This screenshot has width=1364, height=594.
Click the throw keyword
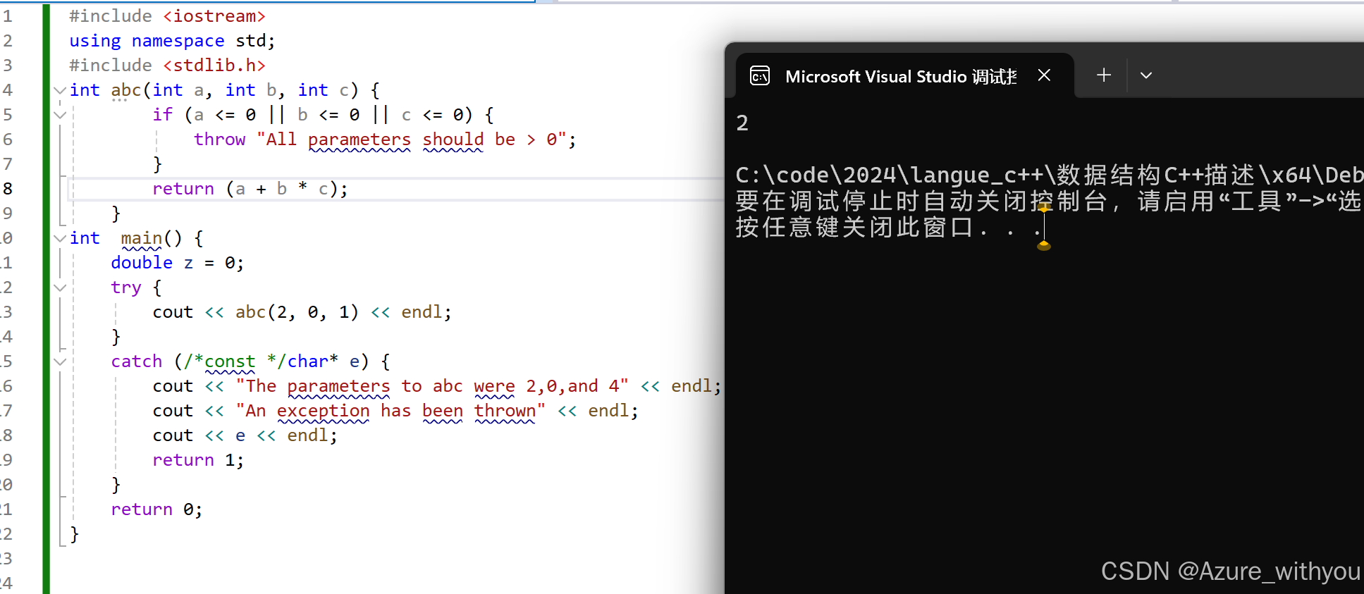tap(220, 140)
